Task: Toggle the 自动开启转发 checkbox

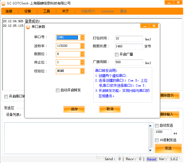Action: point(58,90)
